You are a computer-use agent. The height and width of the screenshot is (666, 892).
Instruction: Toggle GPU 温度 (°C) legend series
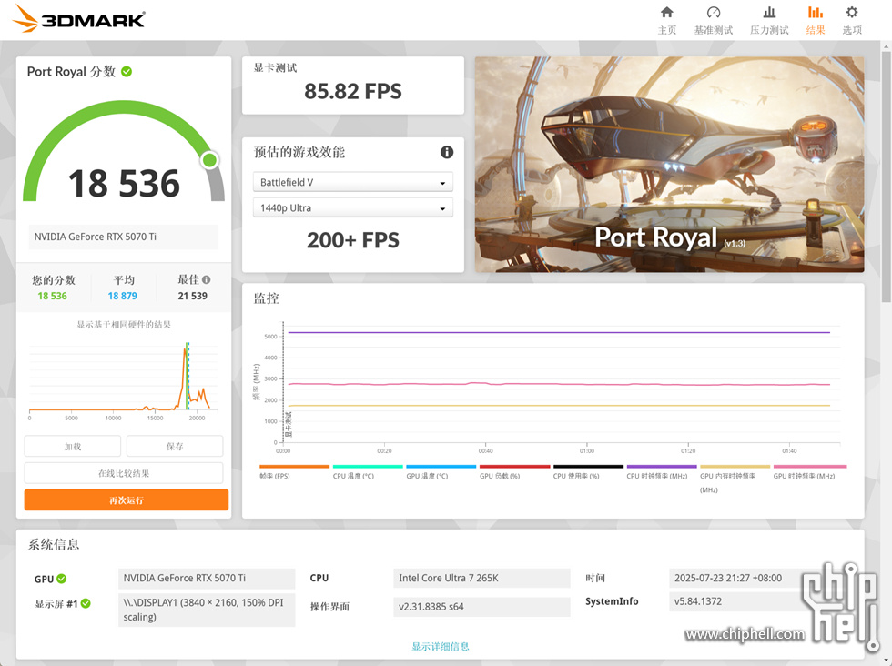coord(441,472)
